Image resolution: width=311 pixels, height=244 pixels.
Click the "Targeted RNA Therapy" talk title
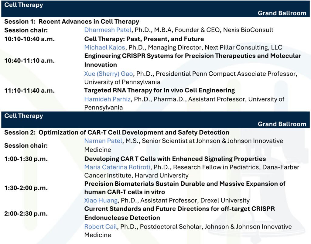159,90
